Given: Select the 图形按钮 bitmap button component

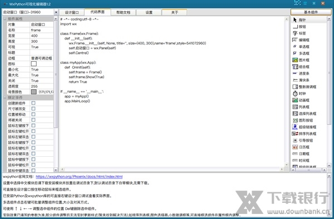Looking at the screenshot, I should coord(303,121).
